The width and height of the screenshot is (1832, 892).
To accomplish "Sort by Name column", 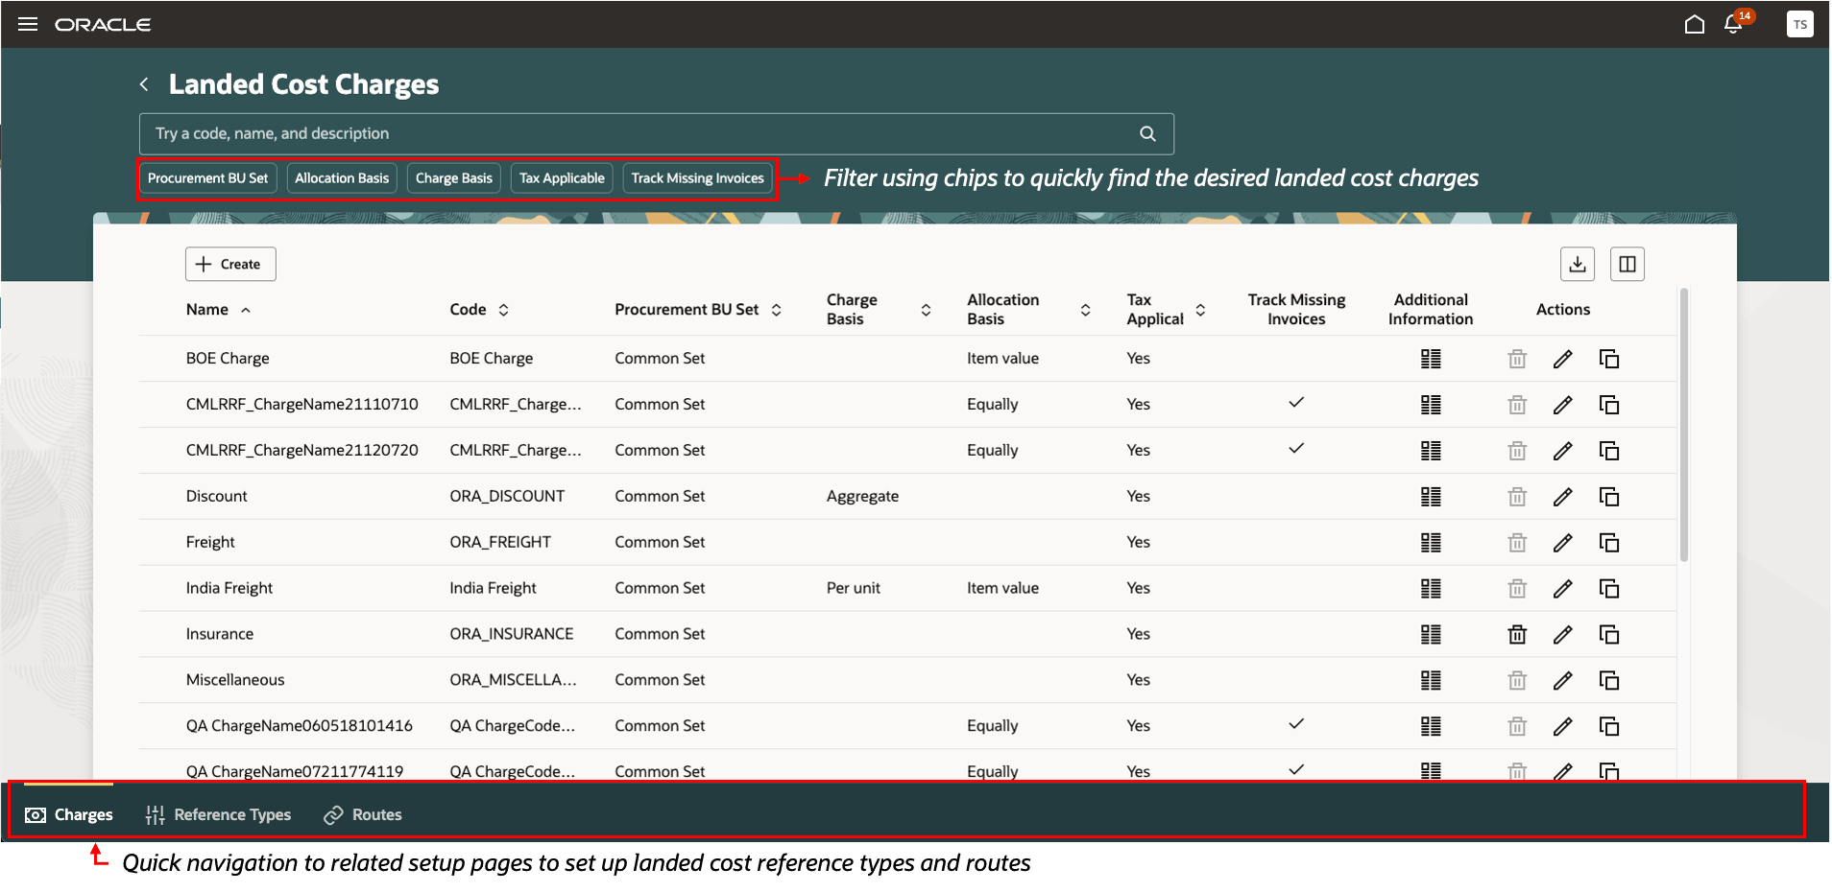I will click(246, 310).
